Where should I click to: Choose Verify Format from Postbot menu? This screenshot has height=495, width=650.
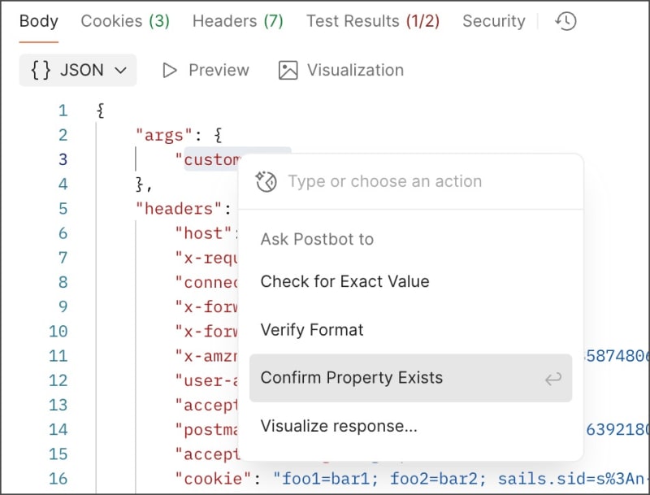(312, 330)
